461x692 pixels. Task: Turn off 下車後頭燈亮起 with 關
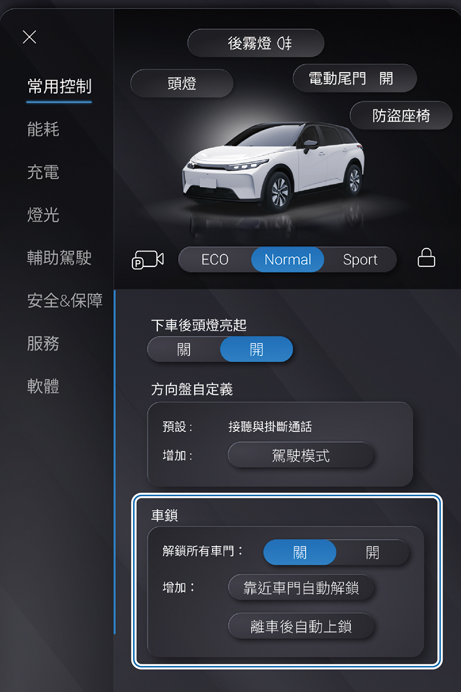pos(184,349)
